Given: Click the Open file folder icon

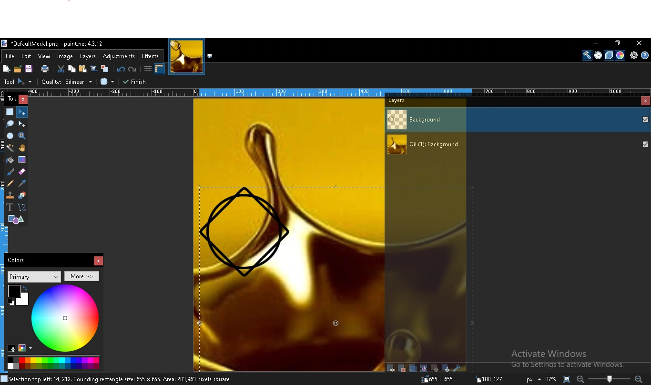Looking at the screenshot, I should pyautogui.click(x=18, y=69).
